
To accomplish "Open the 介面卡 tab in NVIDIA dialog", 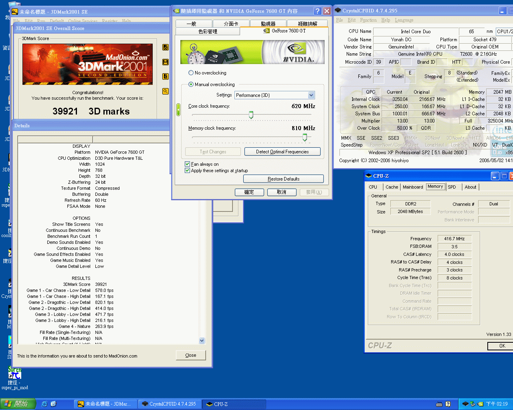I will point(231,24).
